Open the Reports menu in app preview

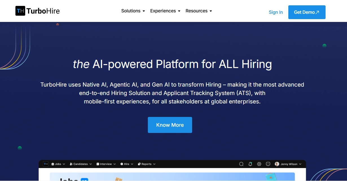[147, 164]
